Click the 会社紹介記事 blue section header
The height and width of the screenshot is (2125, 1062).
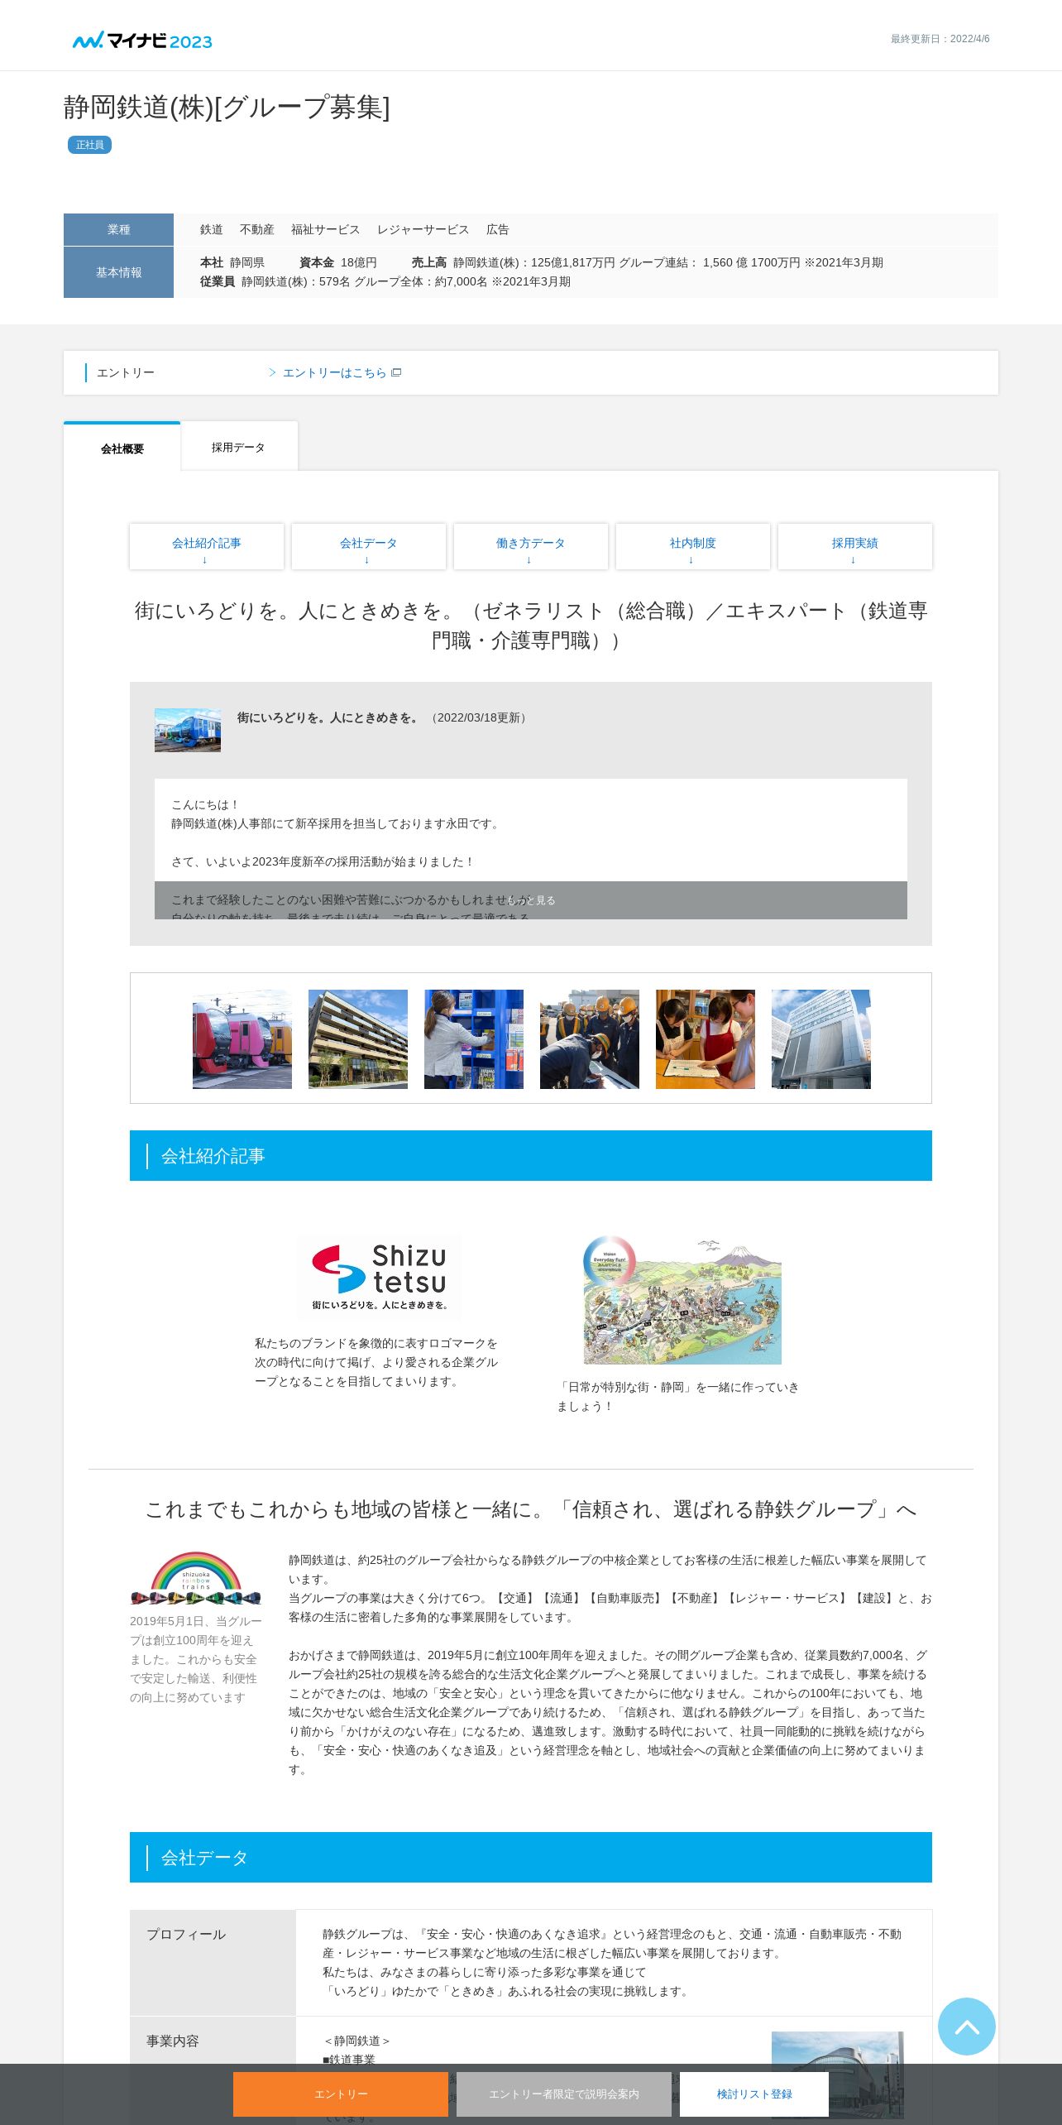pyautogui.click(x=531, y=1155)
